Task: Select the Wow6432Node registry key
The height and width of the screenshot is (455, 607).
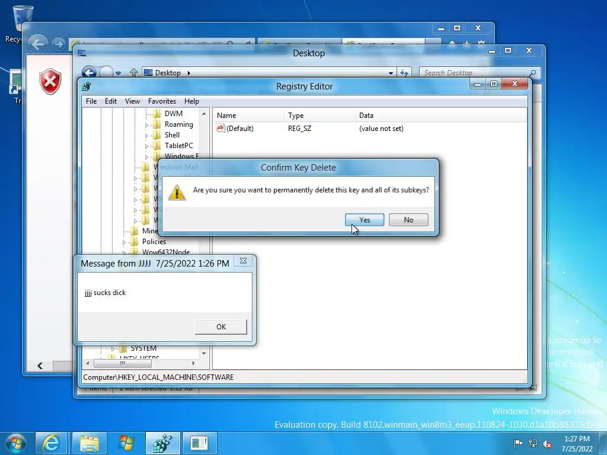Action: [x=166, y=252]
